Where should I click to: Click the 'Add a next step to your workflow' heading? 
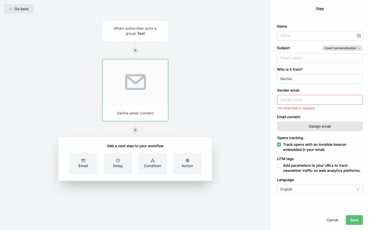(135, 146)
